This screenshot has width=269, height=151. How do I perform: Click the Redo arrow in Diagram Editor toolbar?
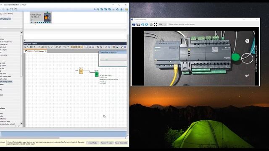[x=68, y=47]
